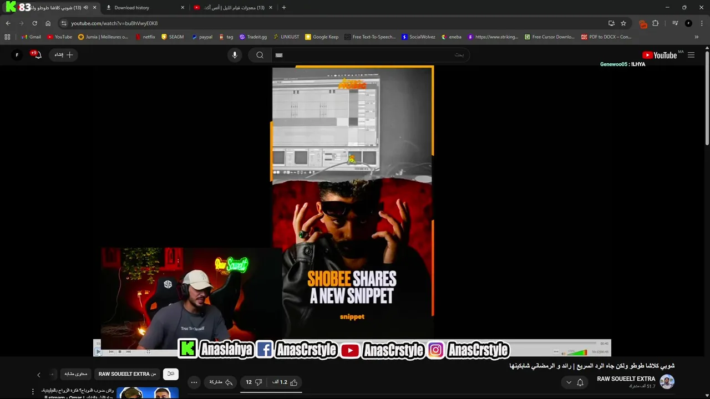Open the on-screen keyboard icon in search
The image size is (710, 399).
[279, 55]
